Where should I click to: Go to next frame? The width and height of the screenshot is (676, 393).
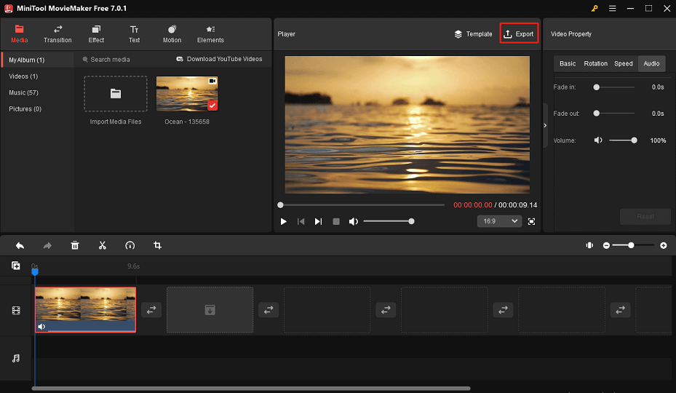coord(318,221)
